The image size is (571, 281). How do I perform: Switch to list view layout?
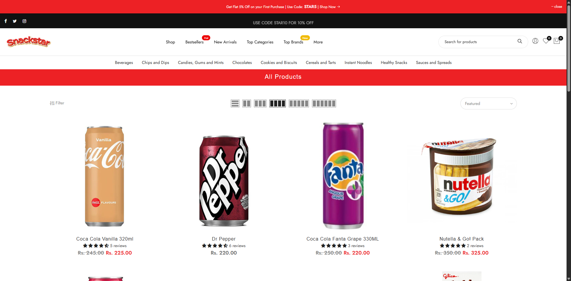click(235, 103)
